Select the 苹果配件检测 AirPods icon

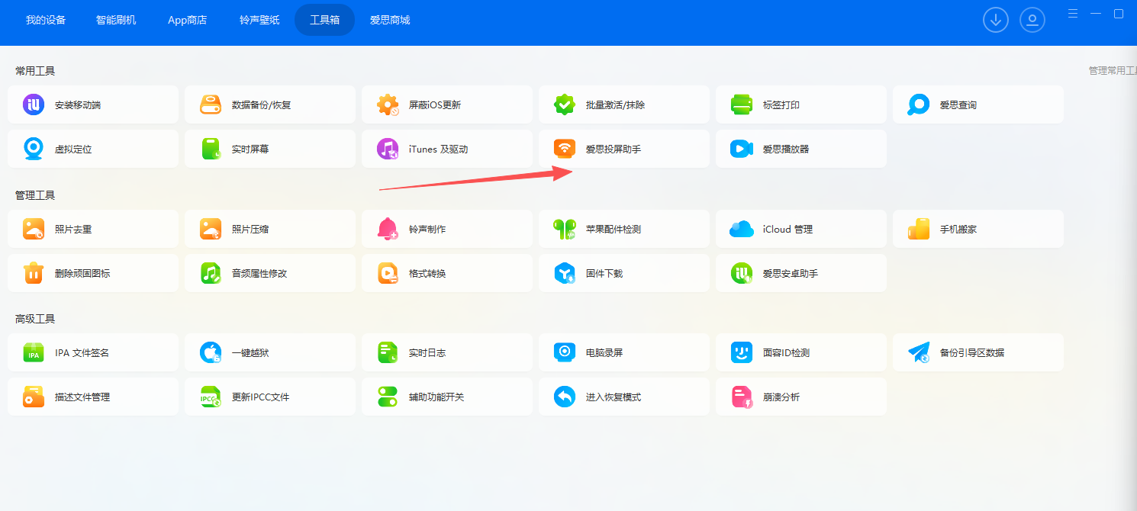pos(565,229)
